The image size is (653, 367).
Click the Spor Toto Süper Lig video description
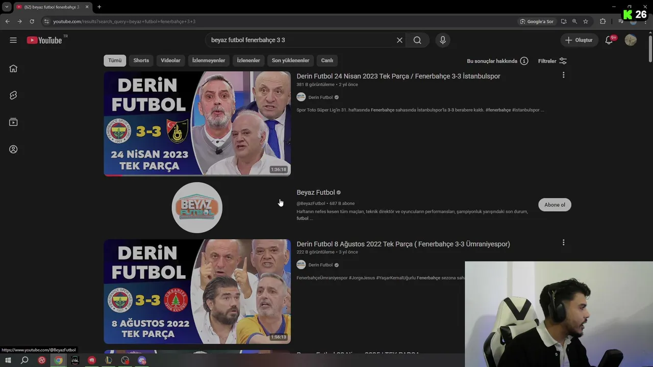(420, 110)
